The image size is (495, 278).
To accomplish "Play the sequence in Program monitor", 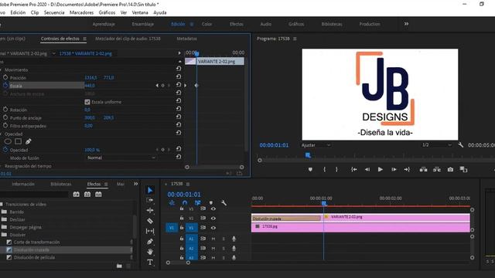I will pyautogui.click(x=381, y=170).
